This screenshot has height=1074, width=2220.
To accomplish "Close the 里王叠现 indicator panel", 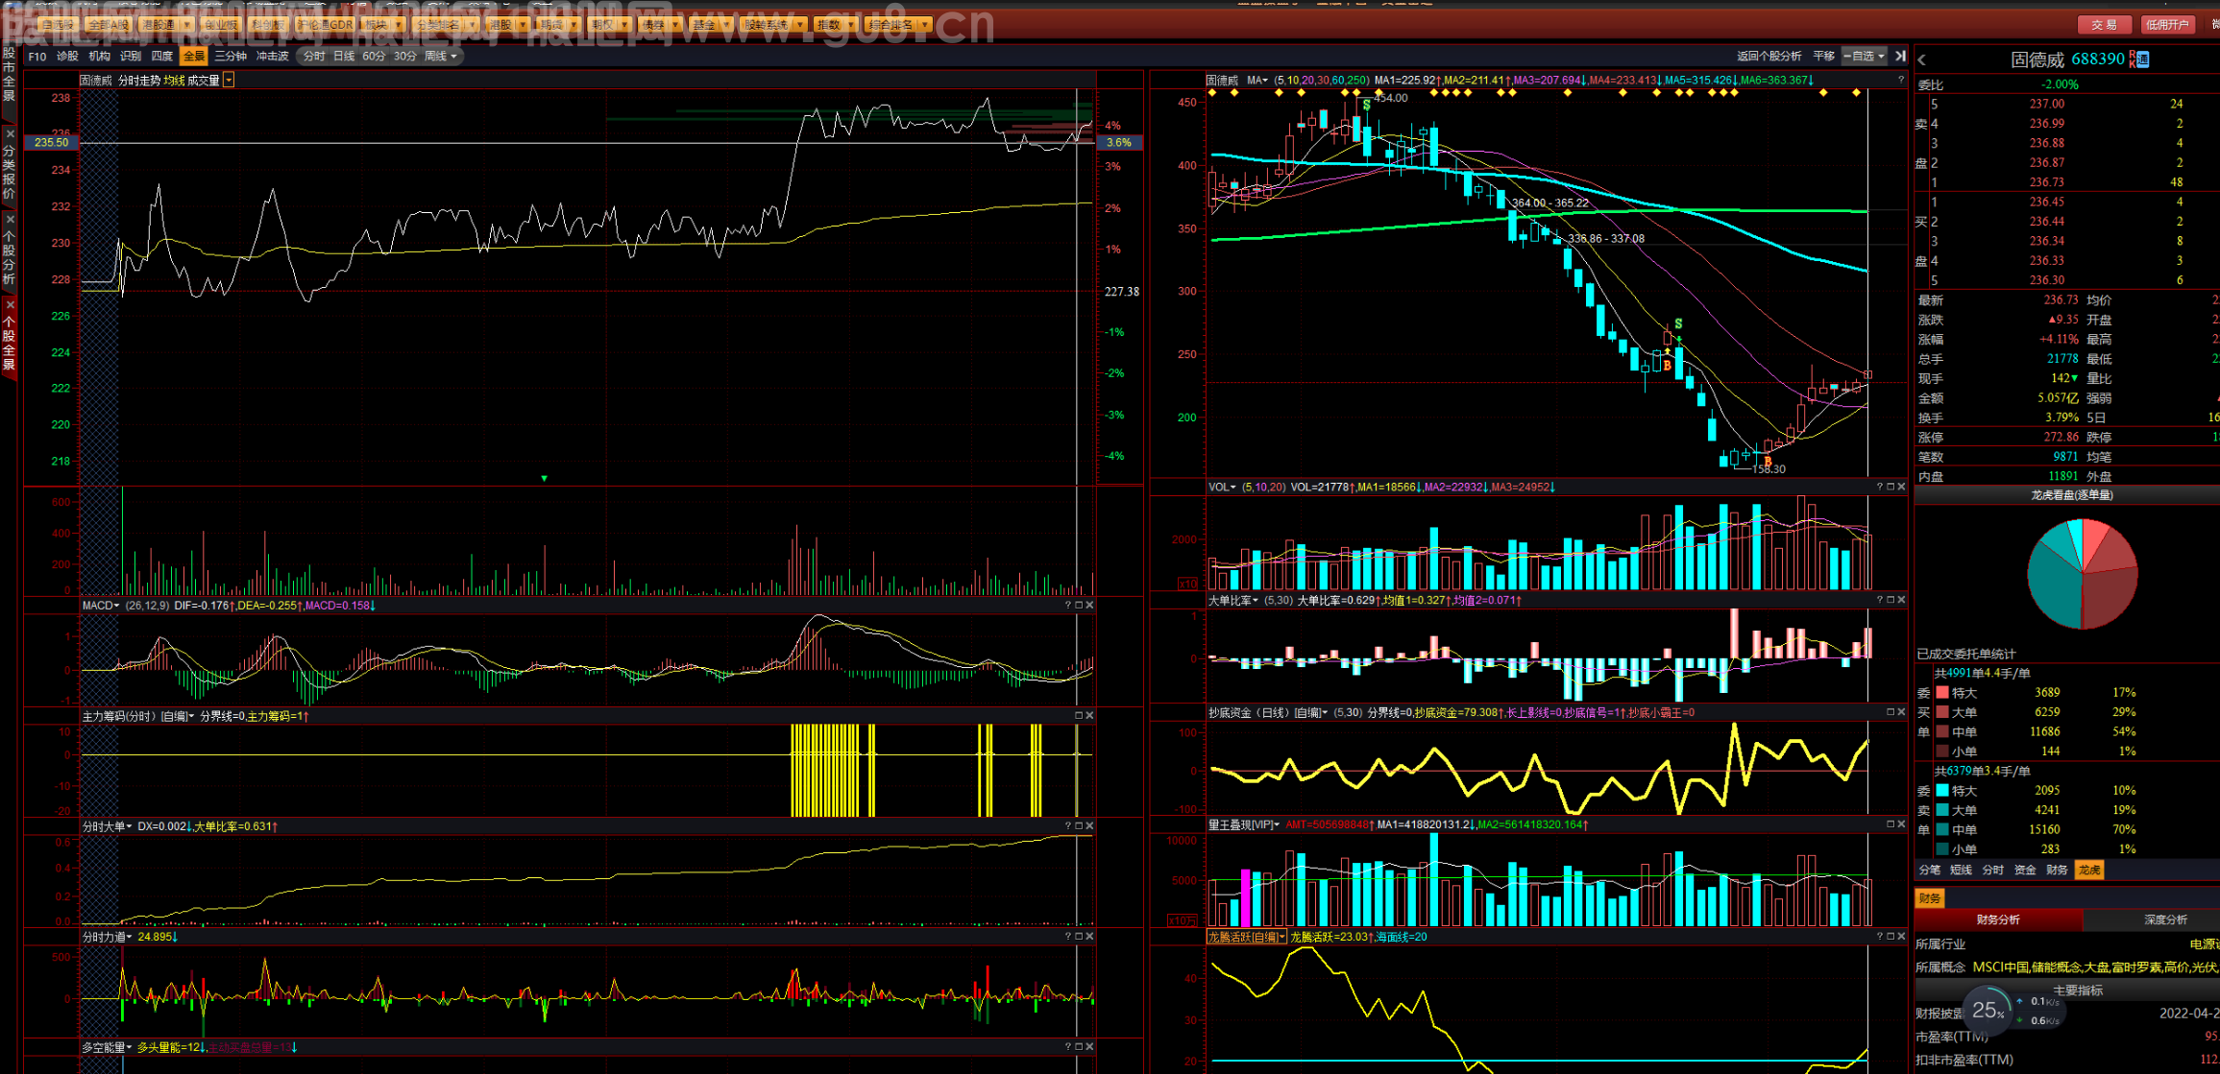I will click(1901, 824).
